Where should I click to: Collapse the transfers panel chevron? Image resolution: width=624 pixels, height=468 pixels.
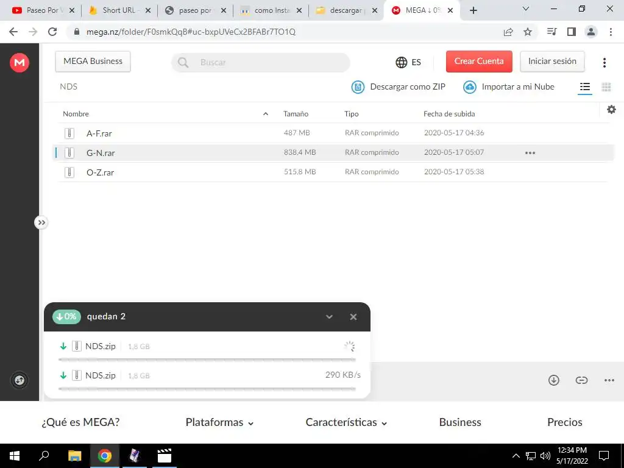pos(329,317)
